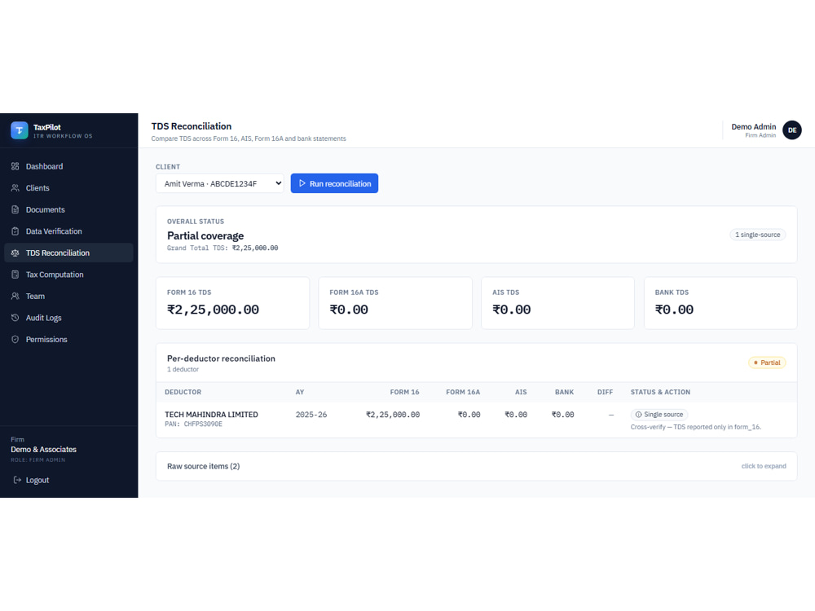Click the Audit Logs history icon
Image resolution: width=815 pixels, height=611 pixels.
click(15, 318)
